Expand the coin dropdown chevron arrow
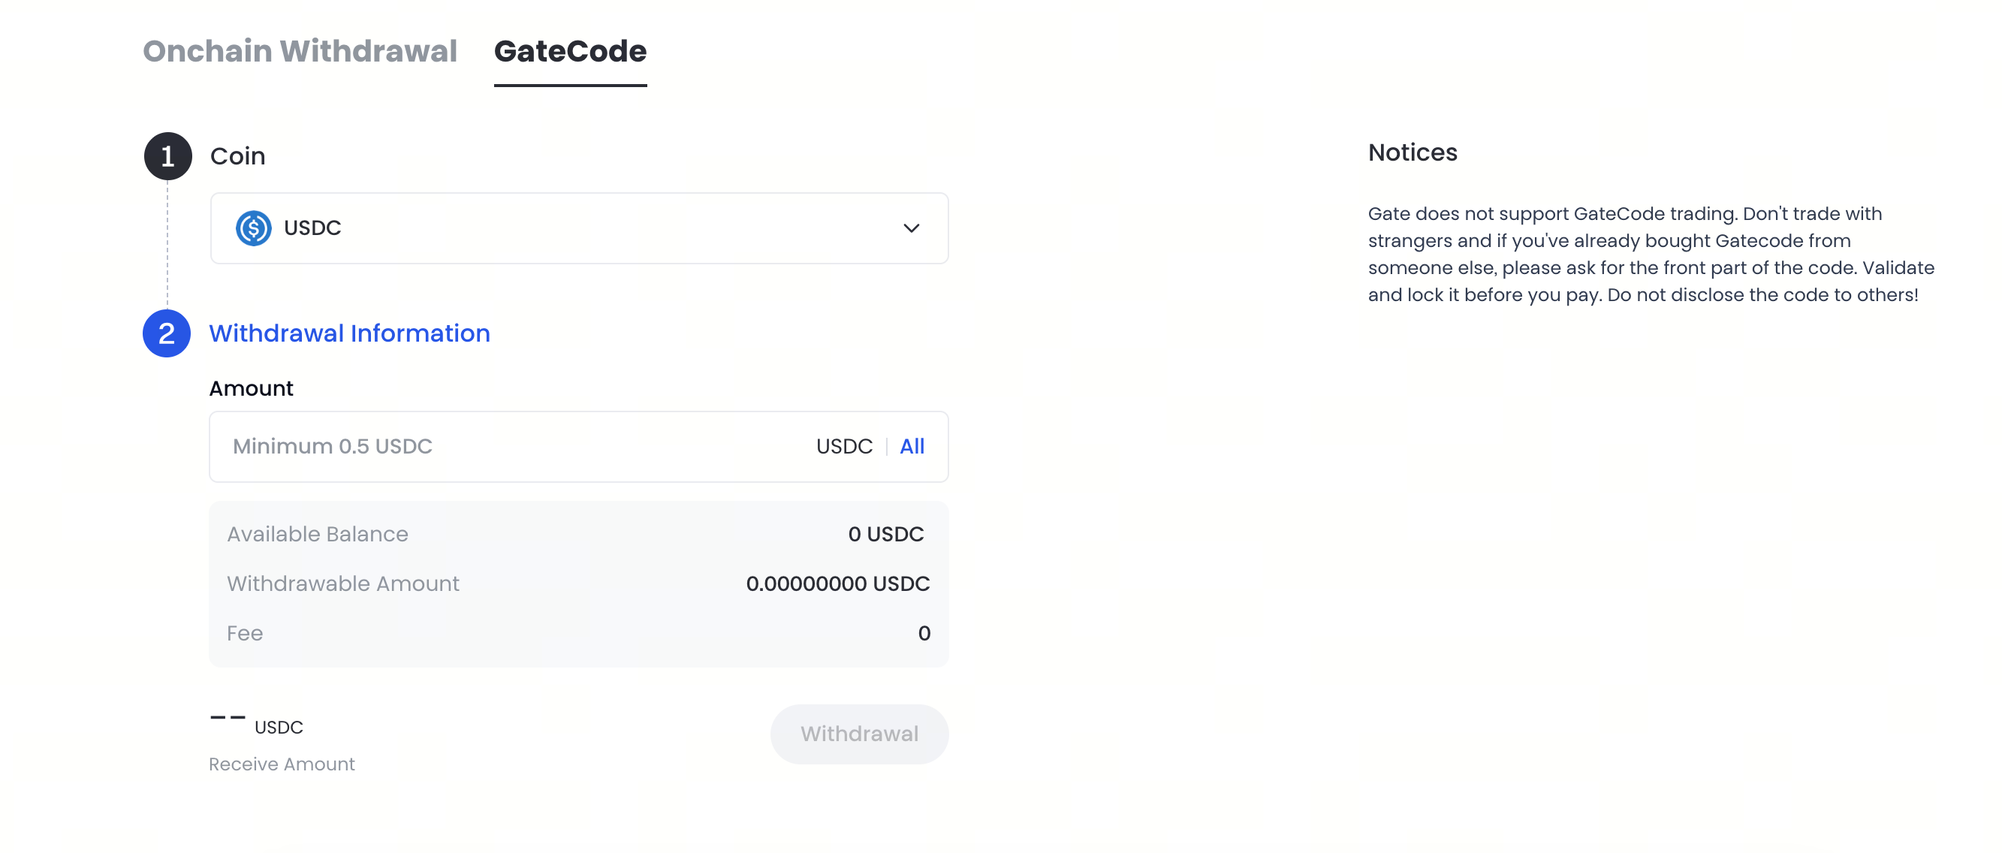Screen dimensions: 2002x853 click(x=911, y=228)
